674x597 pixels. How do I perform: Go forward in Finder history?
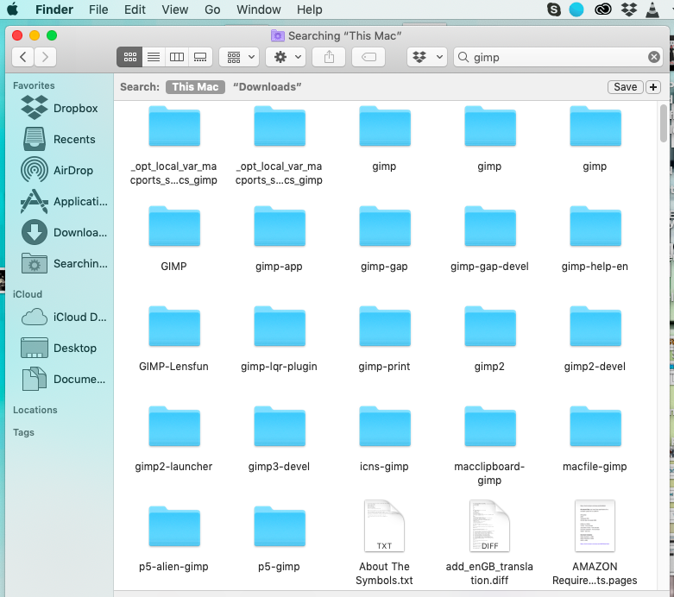tap(45, 57)
